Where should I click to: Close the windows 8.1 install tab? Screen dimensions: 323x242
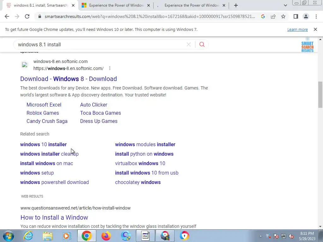click(x=73, y=5)
